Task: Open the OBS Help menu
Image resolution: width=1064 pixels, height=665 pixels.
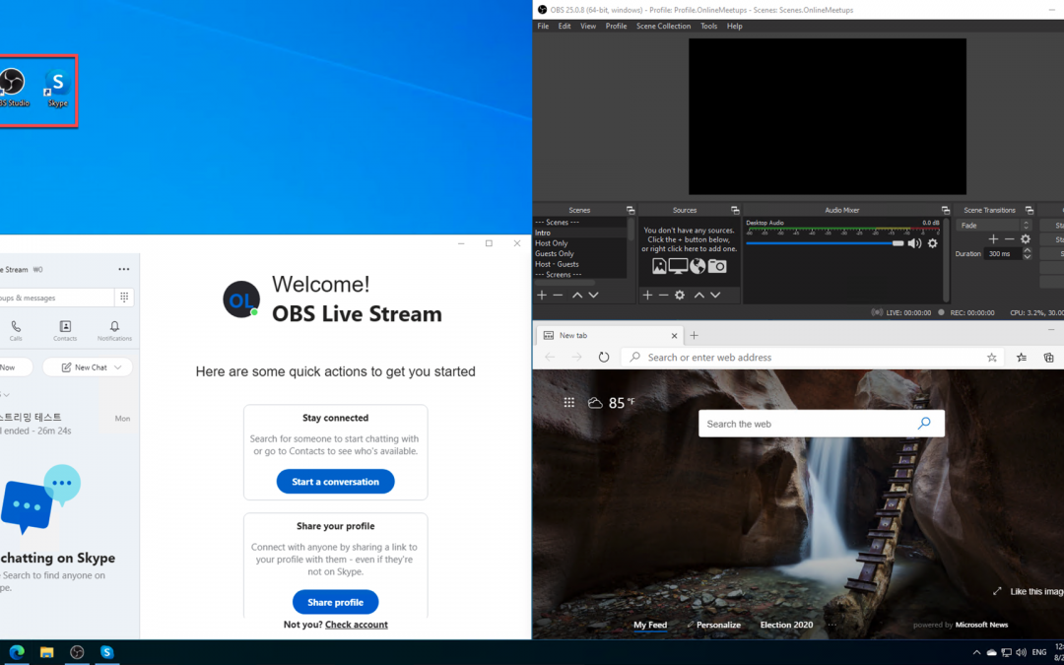Action: [734, 26]
